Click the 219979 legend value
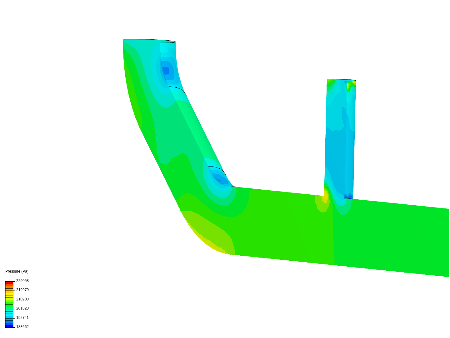This screenshot has width=450, height=338. [22, 290]
